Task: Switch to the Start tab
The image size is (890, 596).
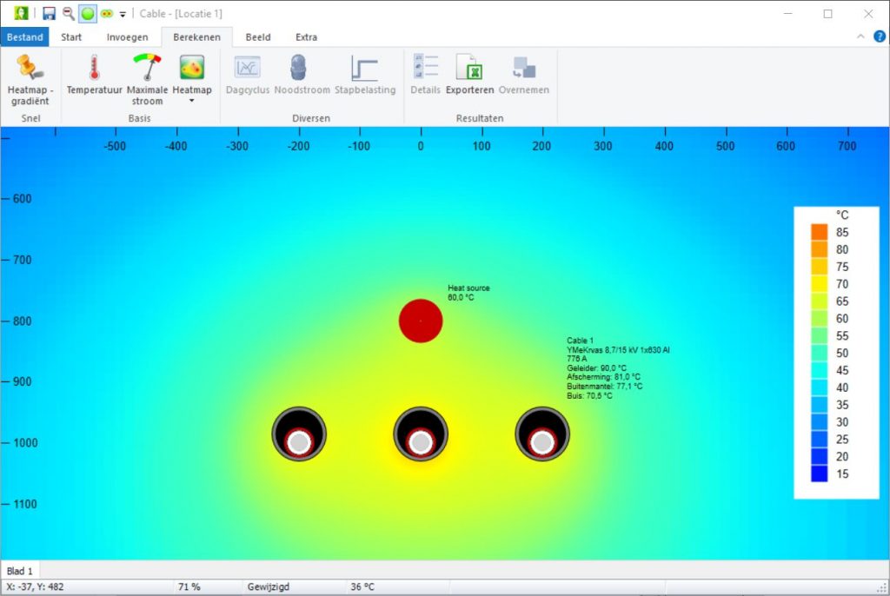Action: point(71,36)
